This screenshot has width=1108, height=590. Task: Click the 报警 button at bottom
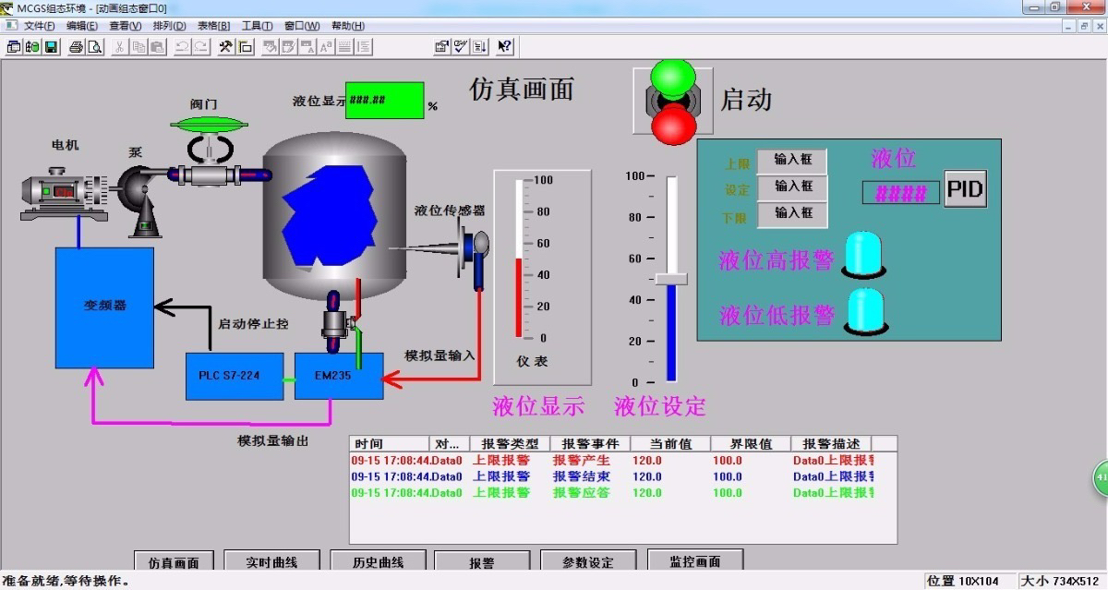tap(482, 561)
